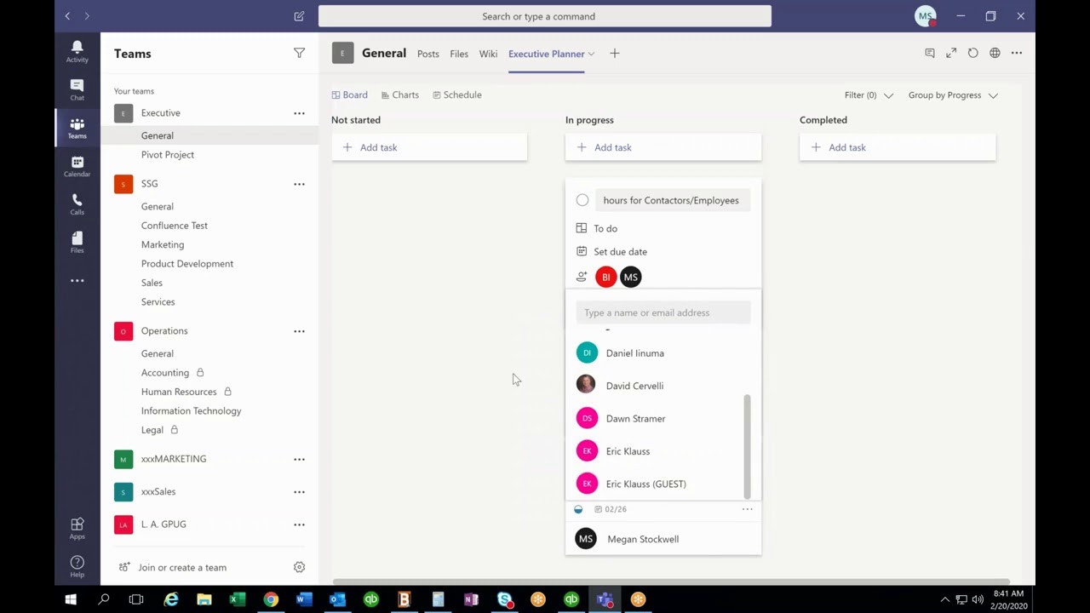
Task: Open Chrome from the taskbar
Action: point(270,599)
